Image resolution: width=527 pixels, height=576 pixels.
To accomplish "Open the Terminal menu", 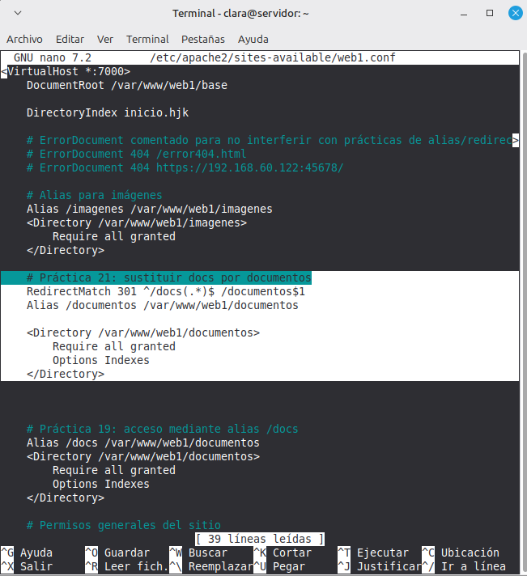I will 147,39.
